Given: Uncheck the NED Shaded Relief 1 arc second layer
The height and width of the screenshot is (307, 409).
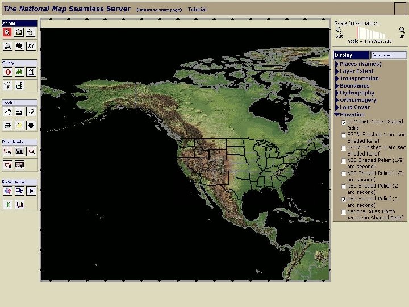Looking at the screenshot, I should [x=344, y=199].
